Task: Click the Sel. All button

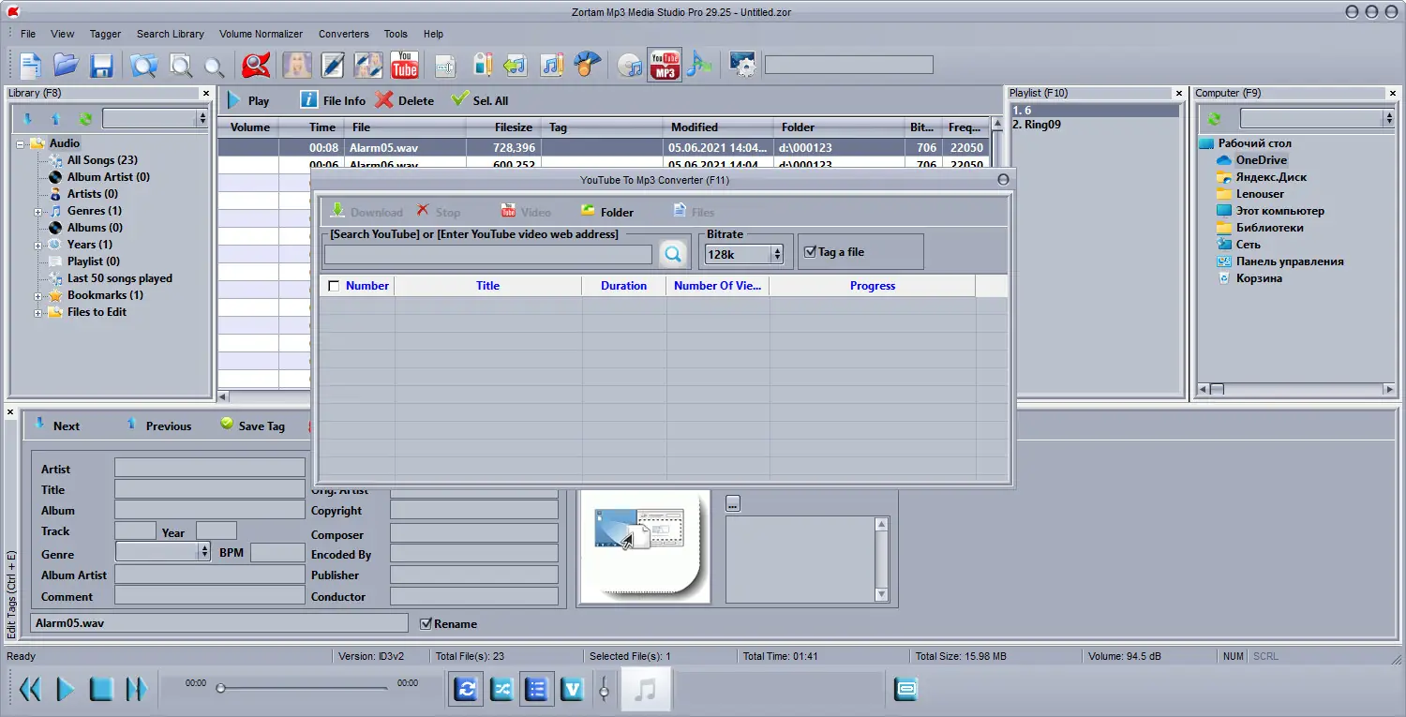Action: click(480, 100)
